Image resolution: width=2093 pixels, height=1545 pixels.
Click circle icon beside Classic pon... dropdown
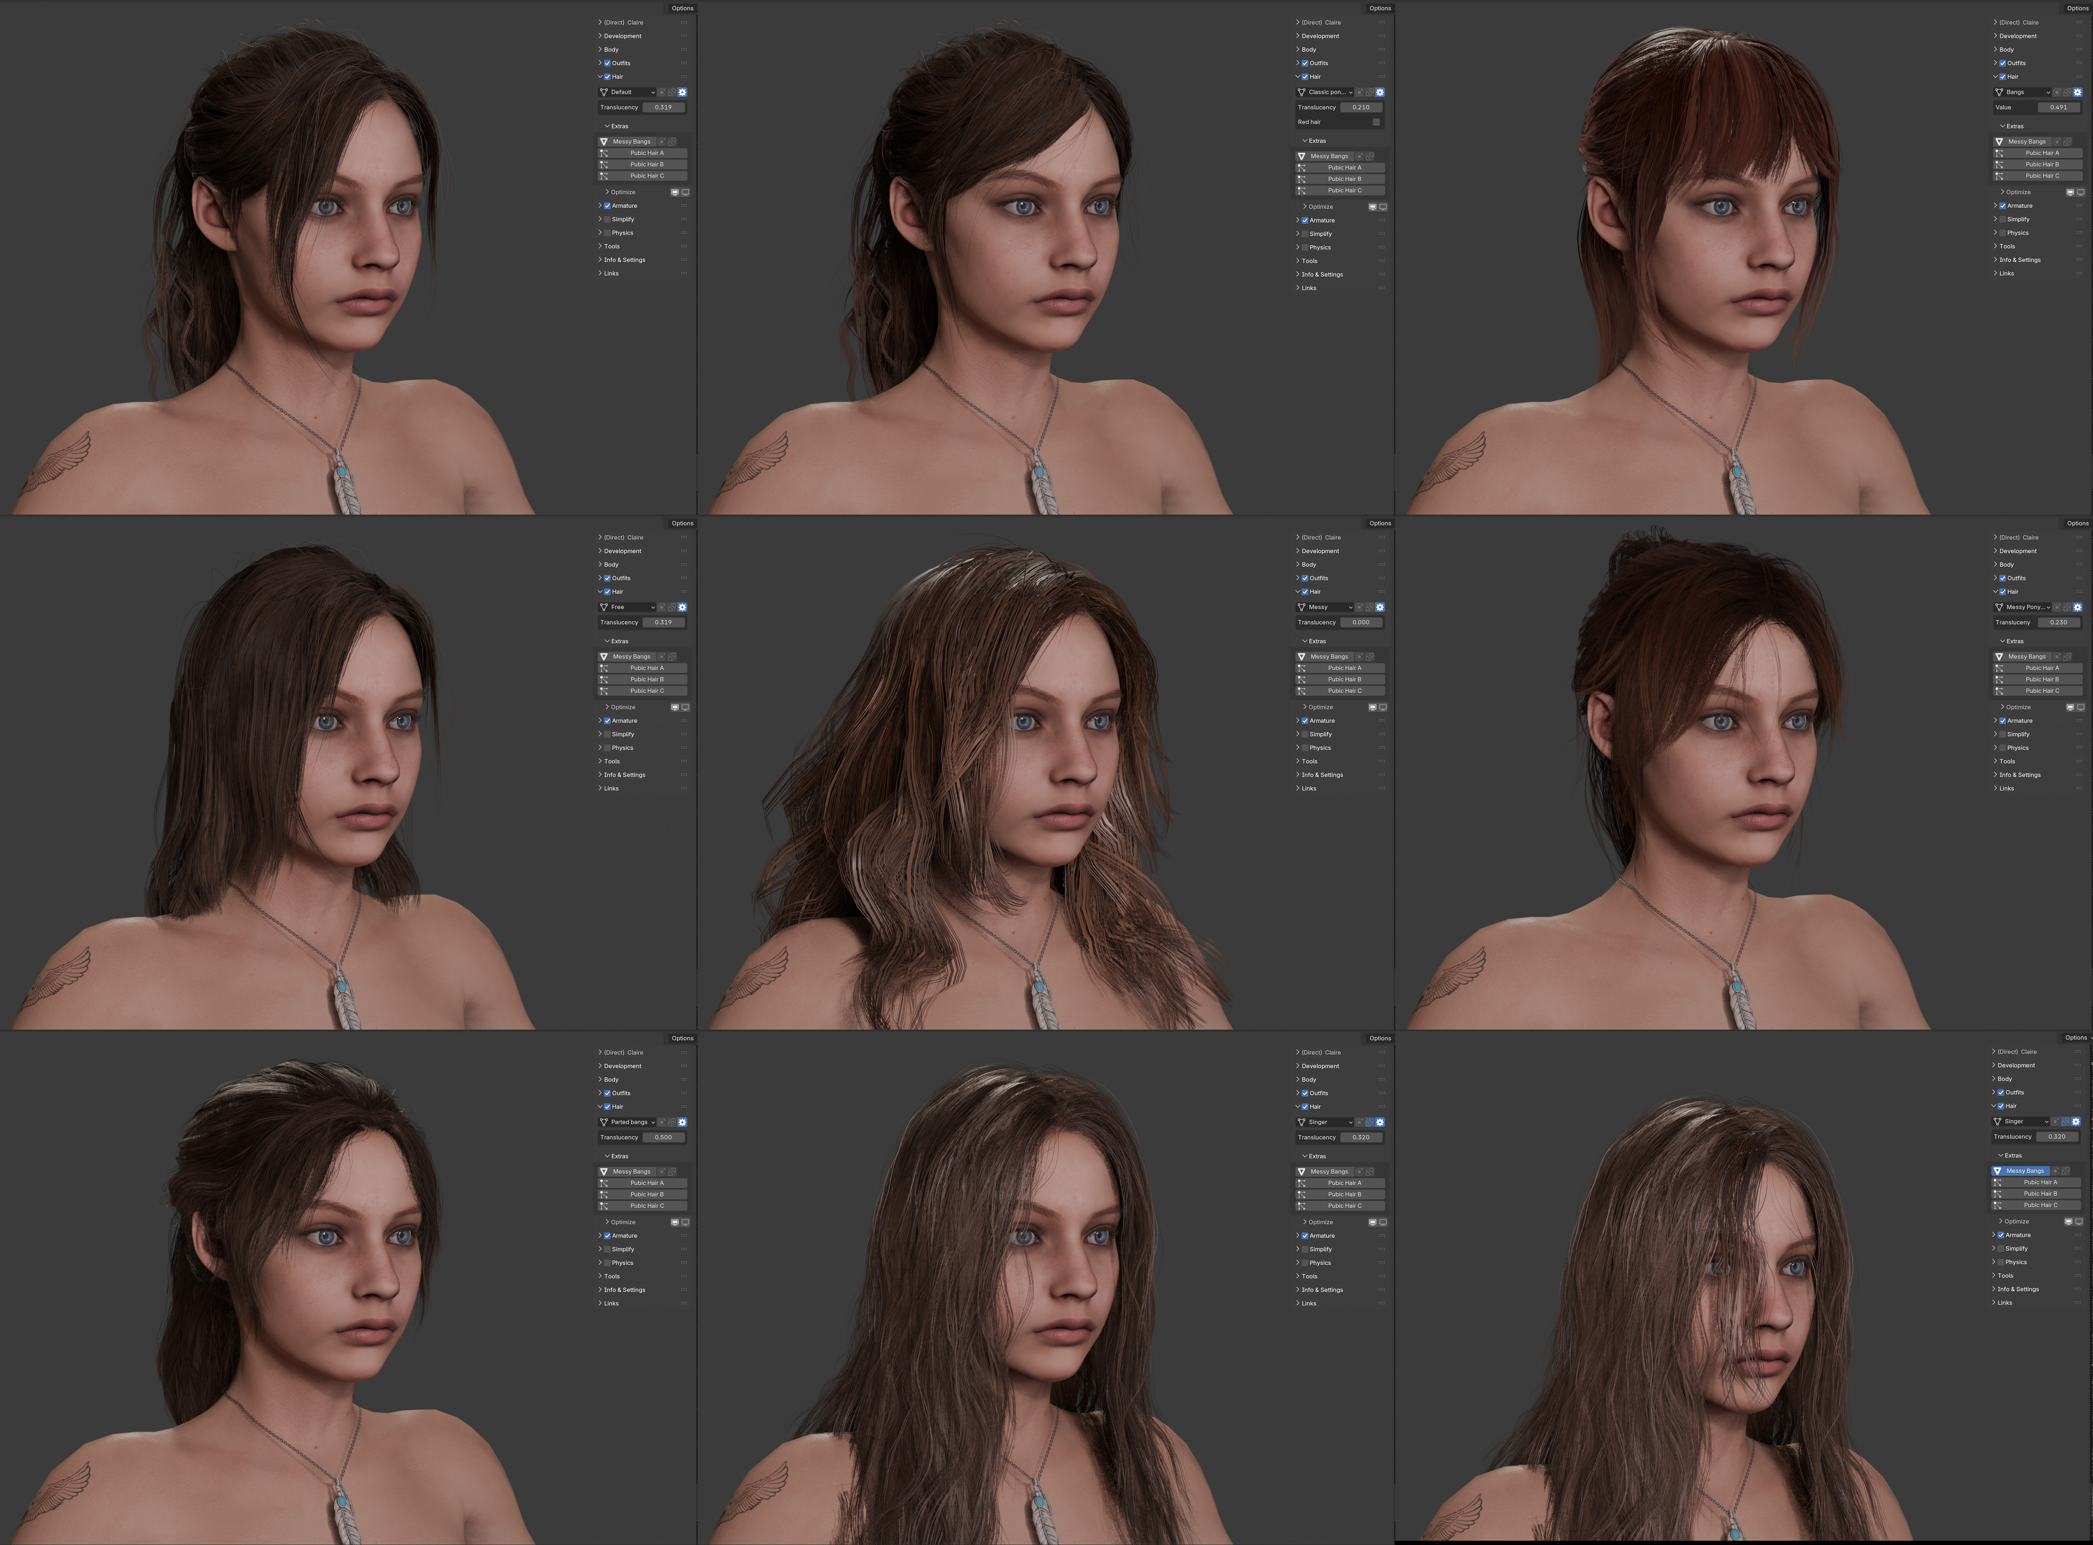point(1360,93)
